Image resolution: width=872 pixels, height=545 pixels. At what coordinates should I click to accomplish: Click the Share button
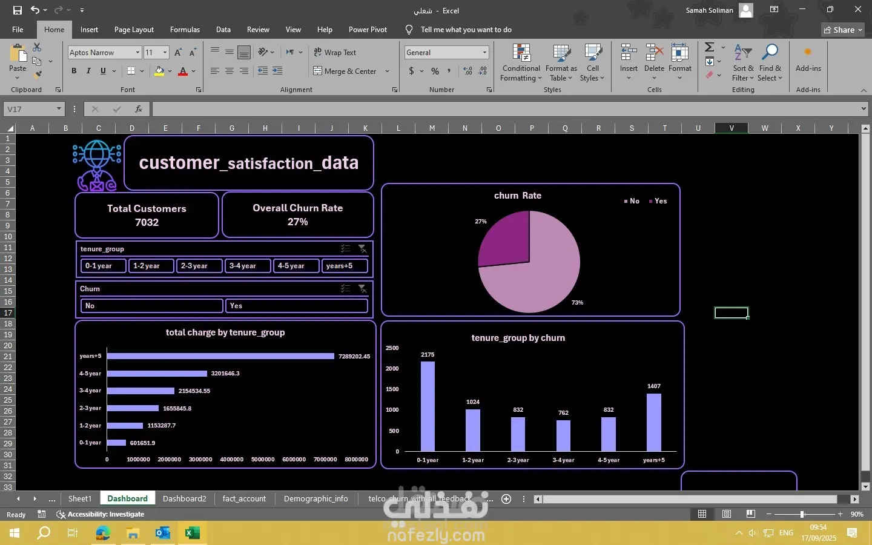843,30
